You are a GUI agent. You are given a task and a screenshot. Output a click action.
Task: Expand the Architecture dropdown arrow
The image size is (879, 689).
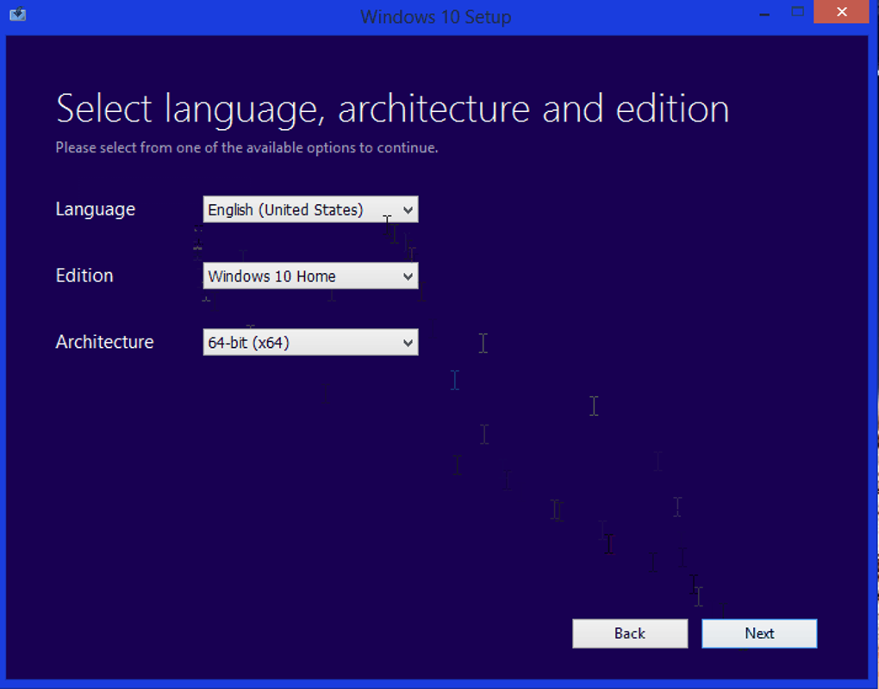click(408, 343)
